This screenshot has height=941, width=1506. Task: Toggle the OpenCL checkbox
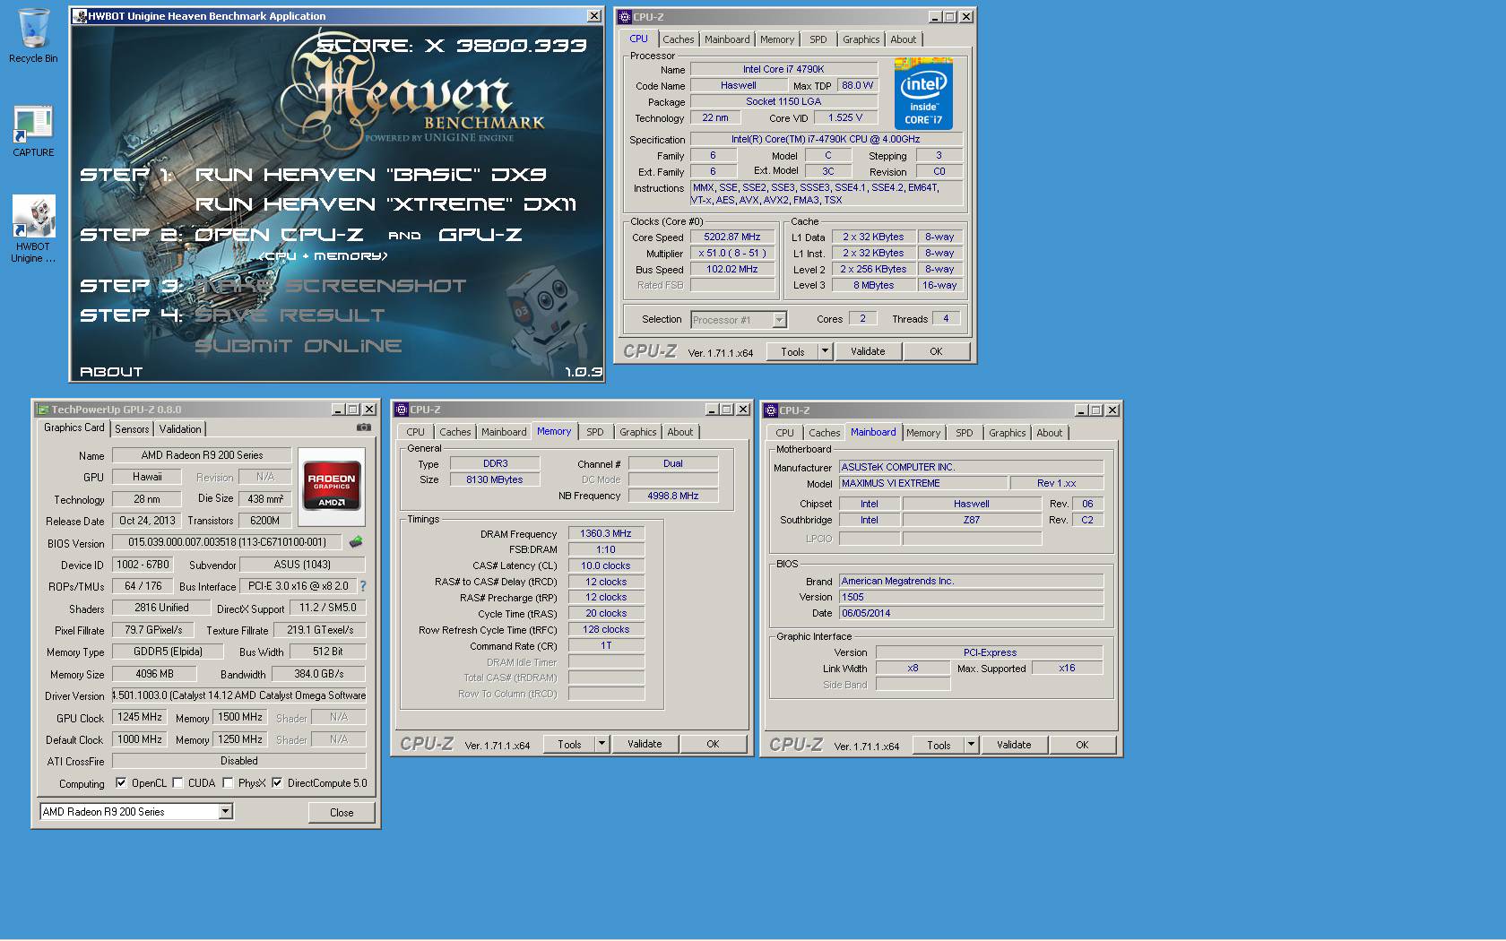(121, 782)
